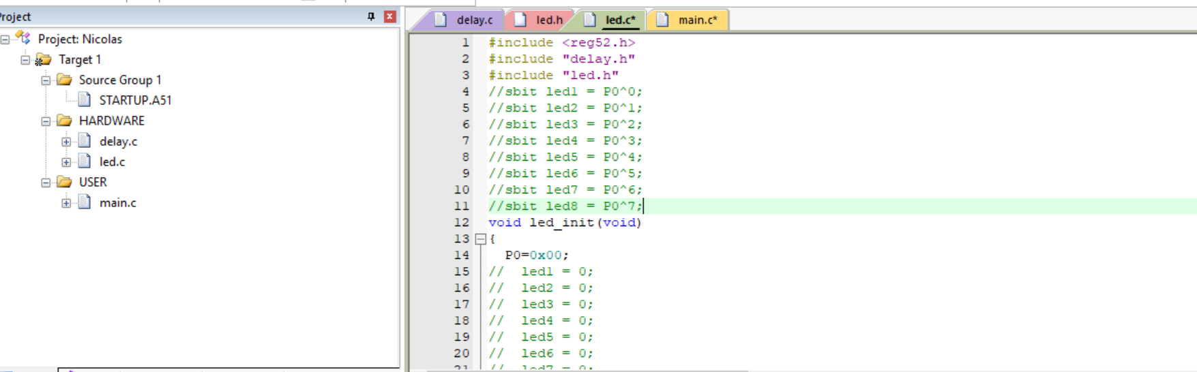Click the Target 1 folder icon

pos(43,59)
